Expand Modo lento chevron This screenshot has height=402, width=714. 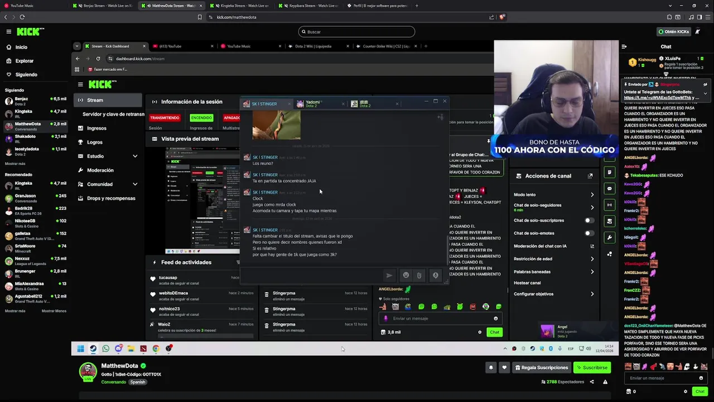(592, 195)
